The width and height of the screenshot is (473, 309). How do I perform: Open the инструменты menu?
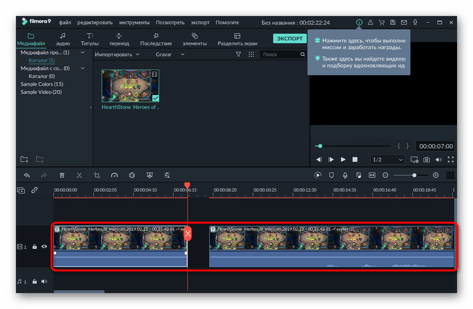coord(134,22)
